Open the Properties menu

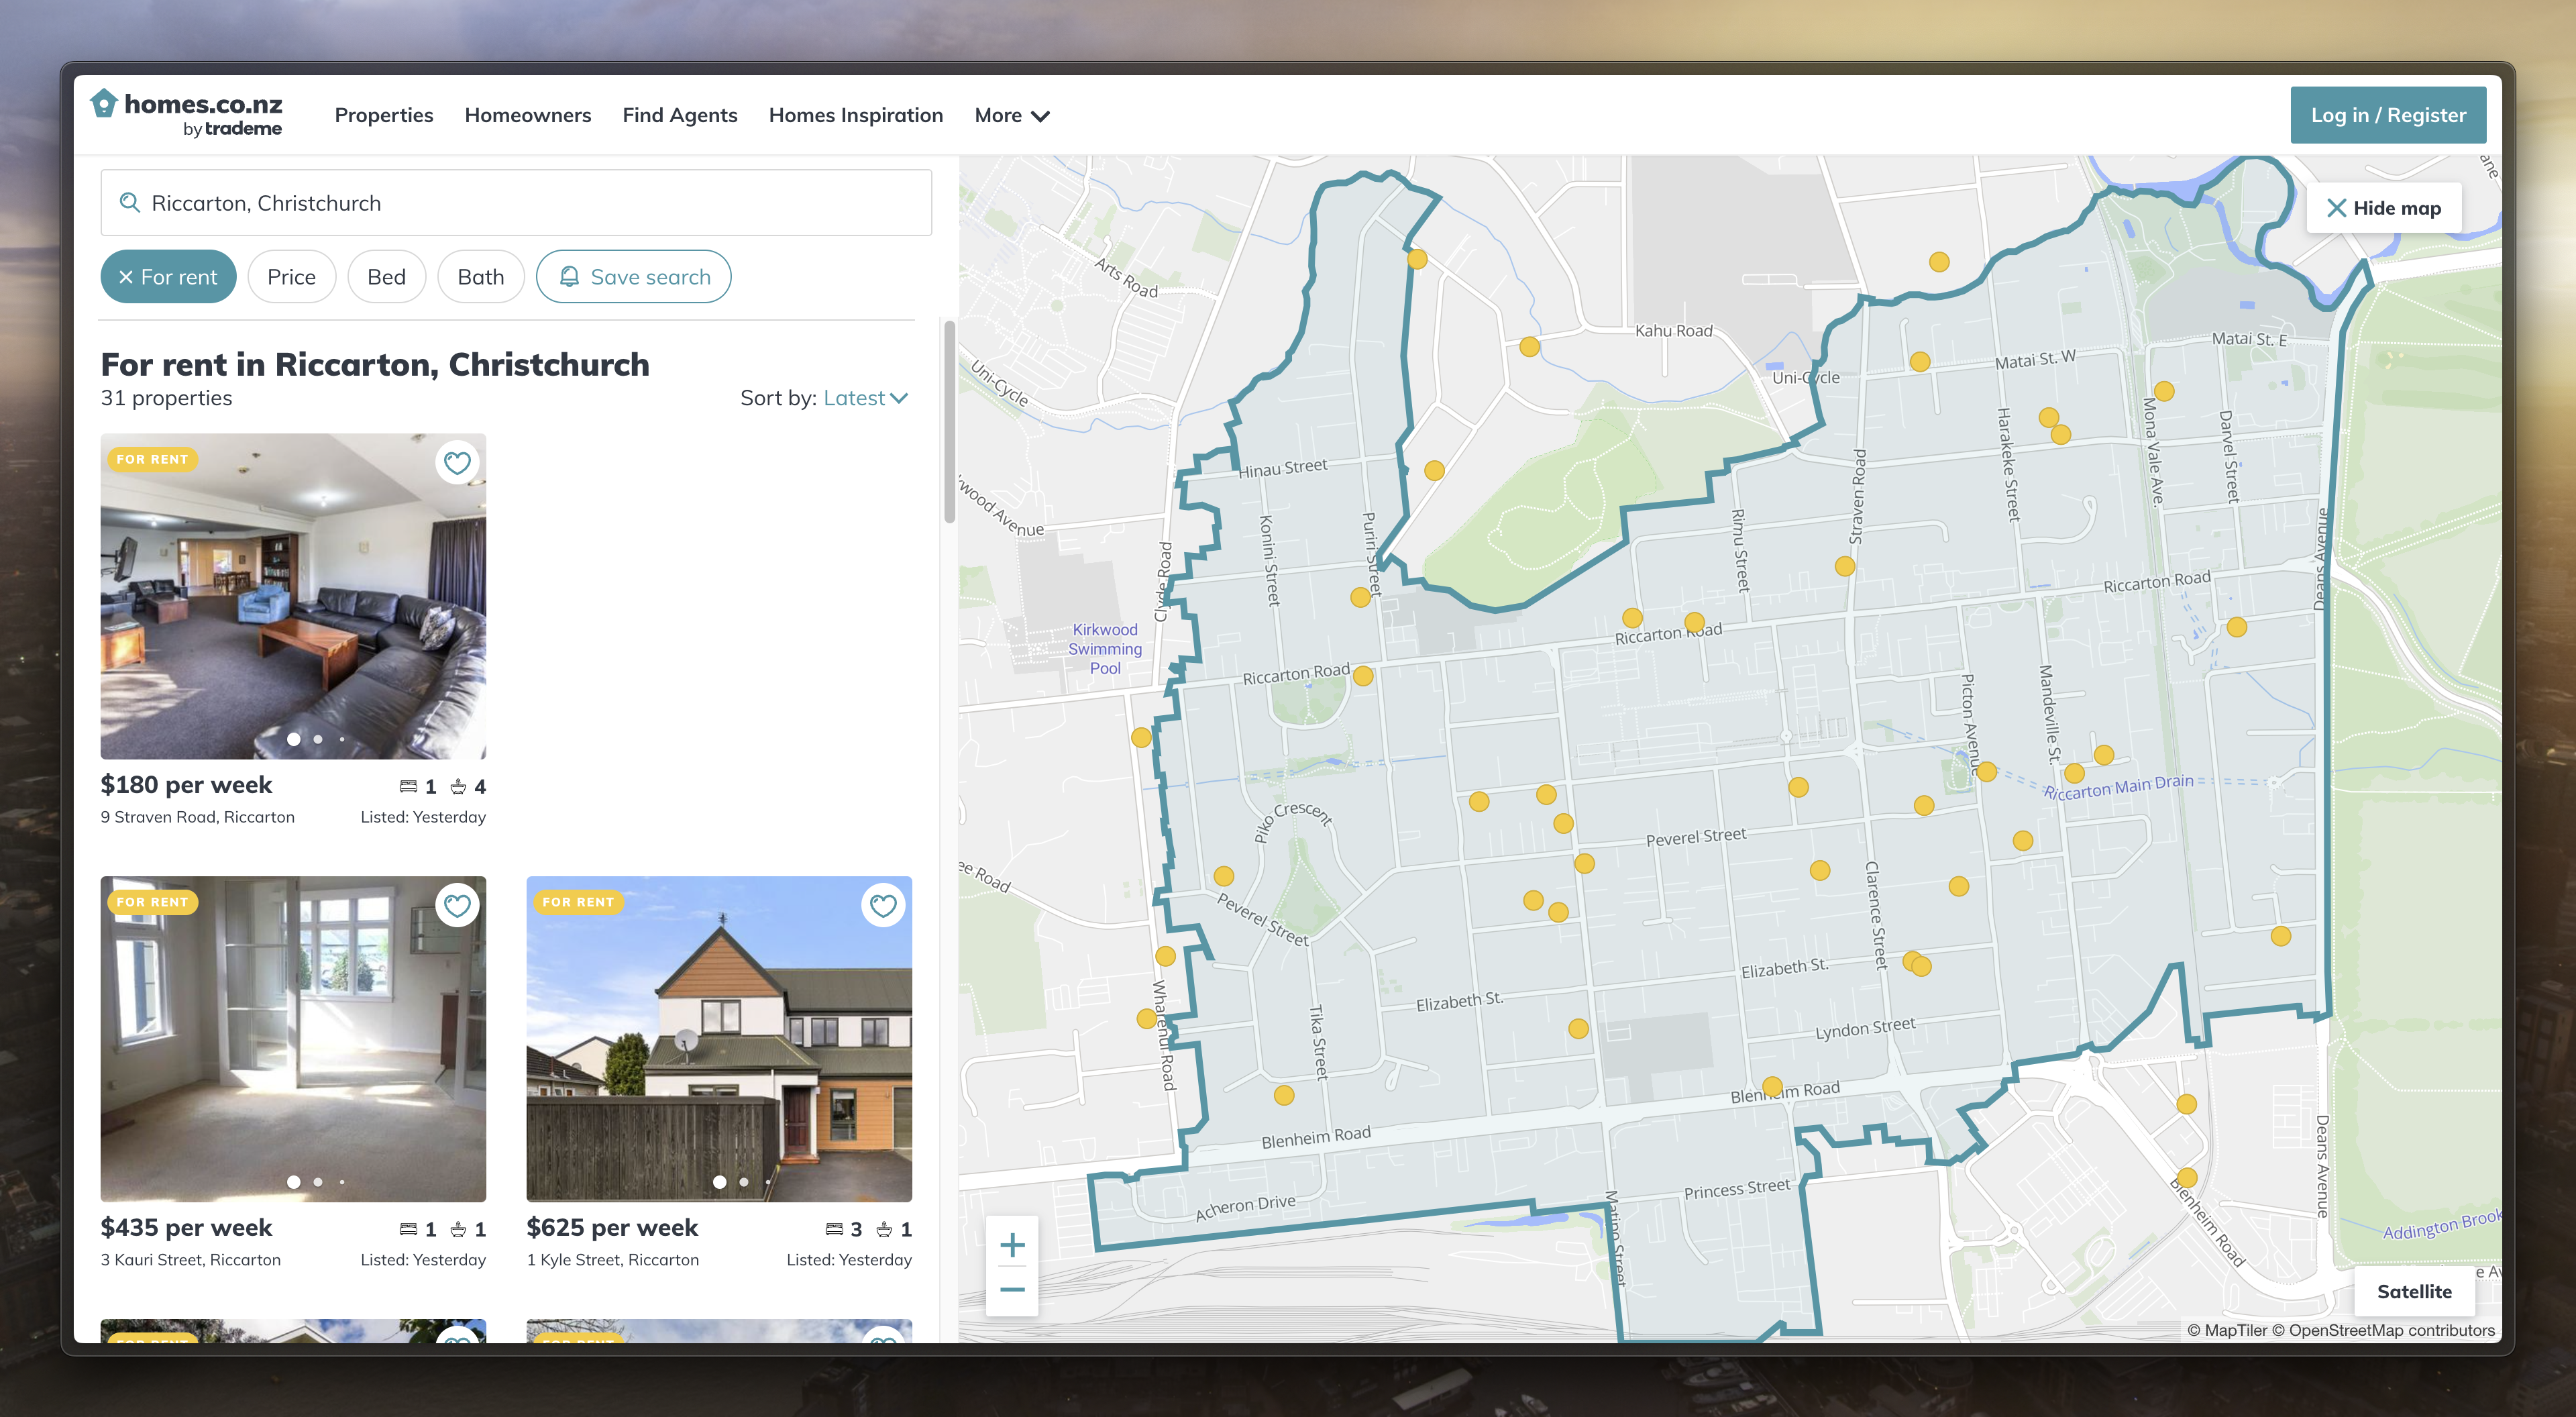pos(384,115)
